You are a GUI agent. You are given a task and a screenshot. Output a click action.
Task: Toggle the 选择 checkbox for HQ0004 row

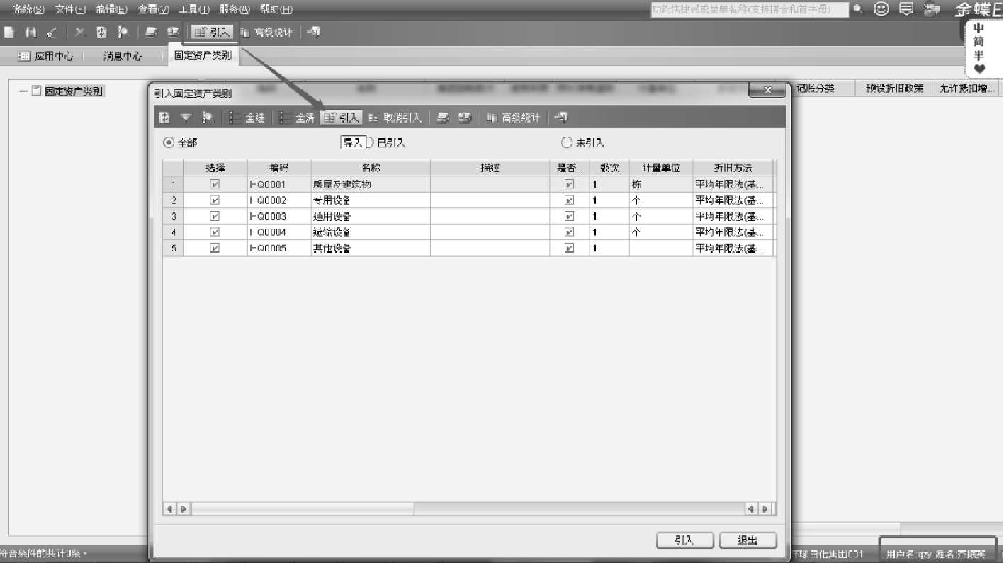[x=215, y=232]
